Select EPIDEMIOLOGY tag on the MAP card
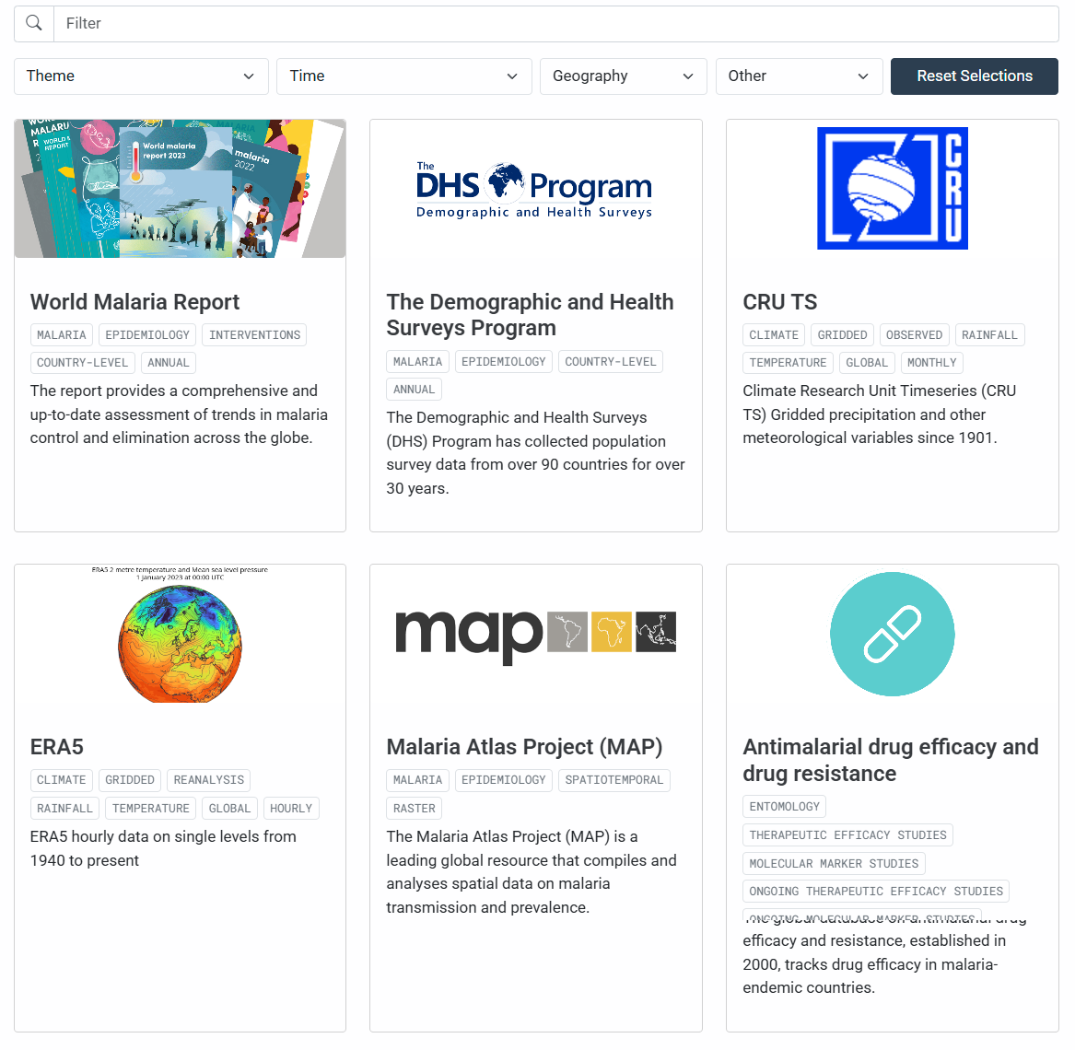 tap(503, 781)
